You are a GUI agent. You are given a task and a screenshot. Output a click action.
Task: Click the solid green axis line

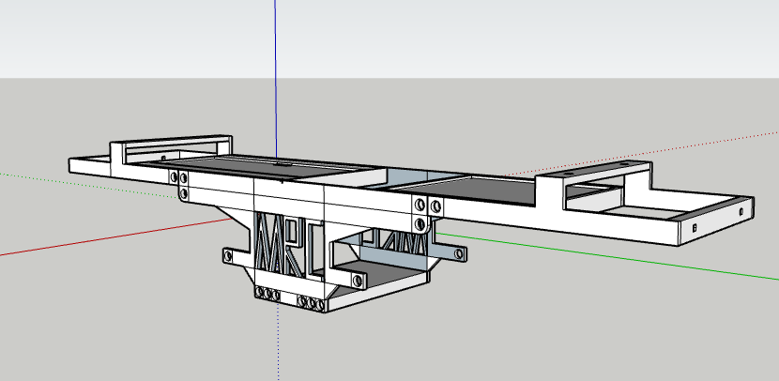pyautogui.click(x=607, y=256)
